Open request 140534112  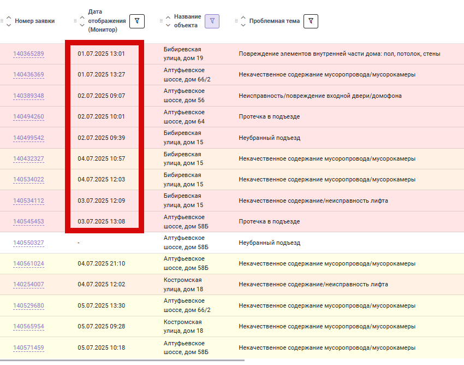[x=29, y=201]
